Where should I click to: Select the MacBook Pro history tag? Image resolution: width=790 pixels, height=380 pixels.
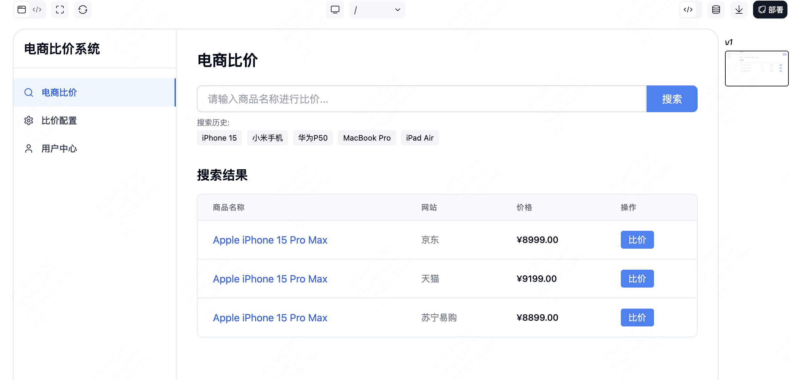(x=367, y=138)
